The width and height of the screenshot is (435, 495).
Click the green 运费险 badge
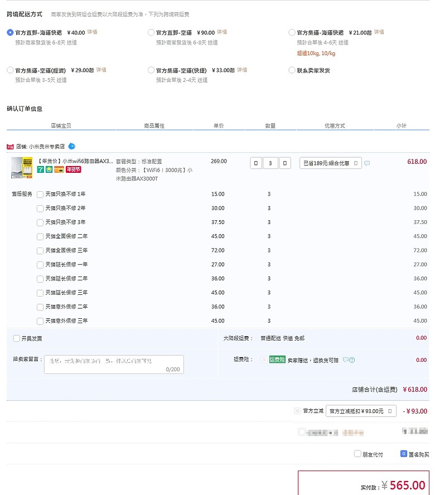(277, 360)
